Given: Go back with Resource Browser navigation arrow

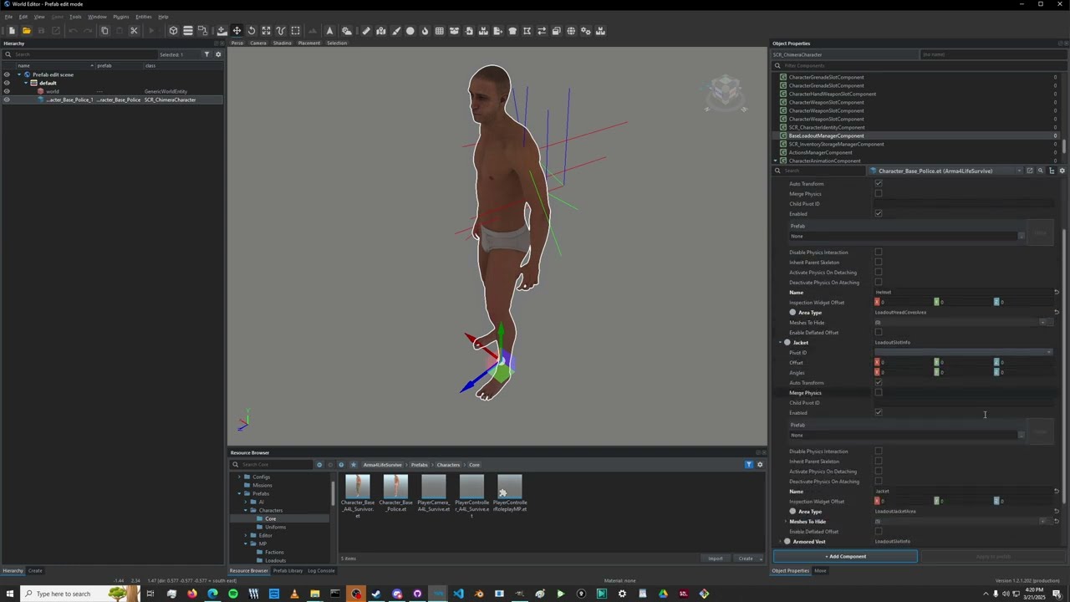Looking at the screenshot, I should [x=319, y=464].
